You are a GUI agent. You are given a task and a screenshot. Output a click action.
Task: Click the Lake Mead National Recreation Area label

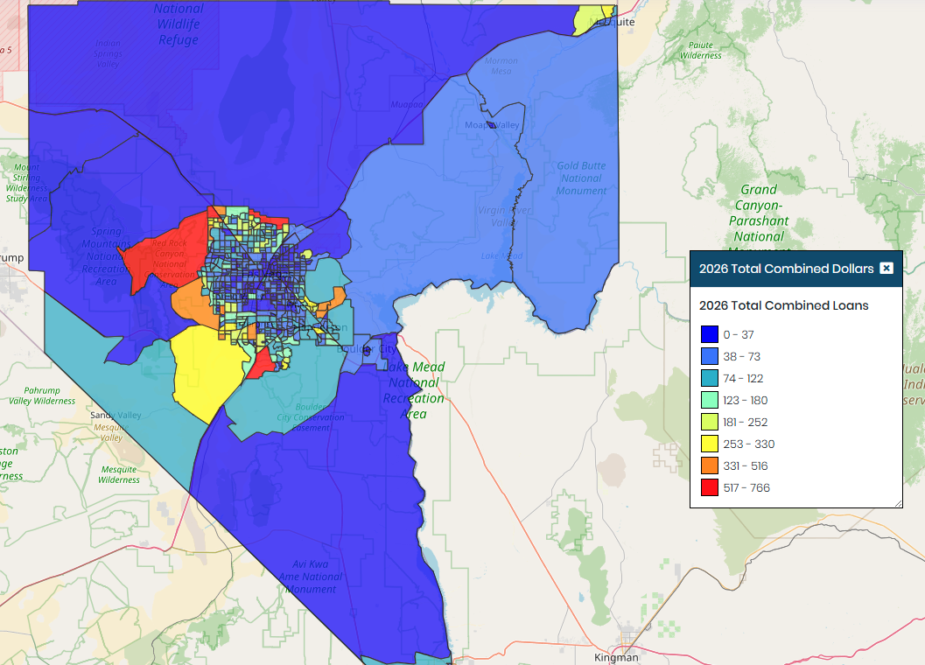414,390
